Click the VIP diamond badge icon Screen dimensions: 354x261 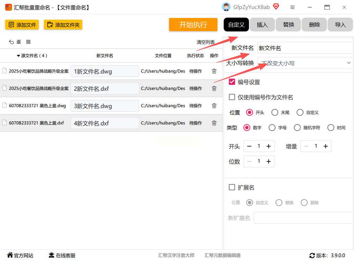(x=276, y=7)
